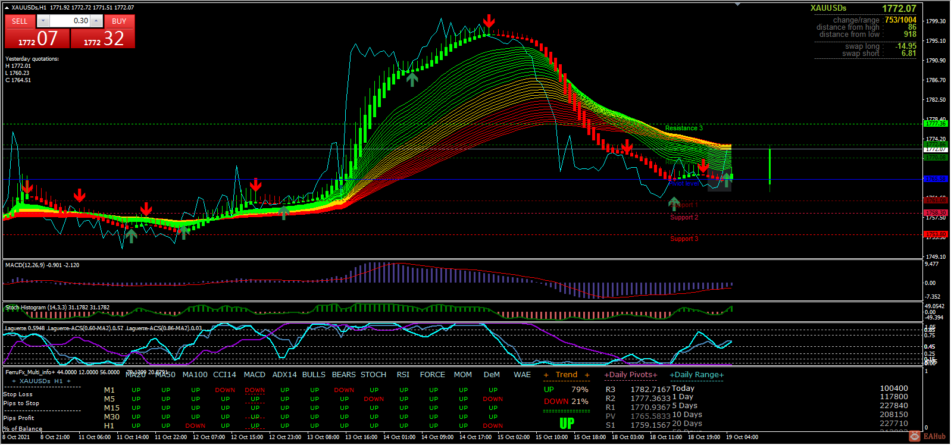Click the green 1777.36 Resistance 3 price tag
The image size is (951, 445).
936,124
